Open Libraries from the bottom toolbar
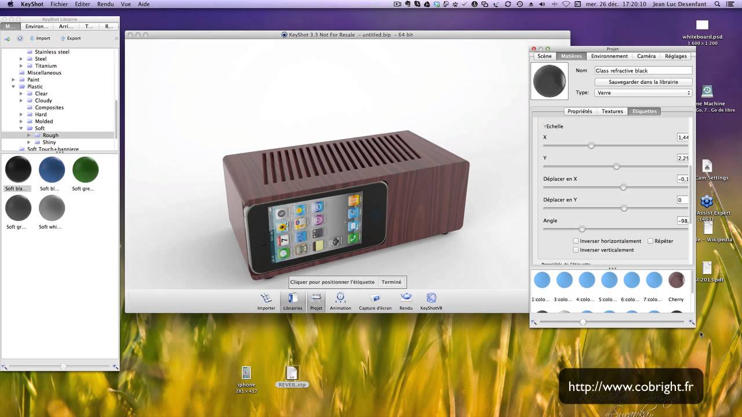 (x=293, y=301)
